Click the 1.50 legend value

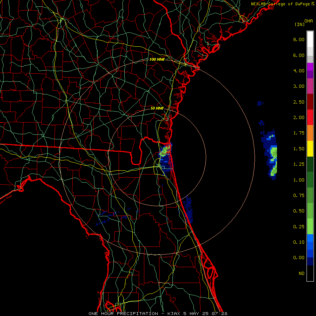point(299,149)
